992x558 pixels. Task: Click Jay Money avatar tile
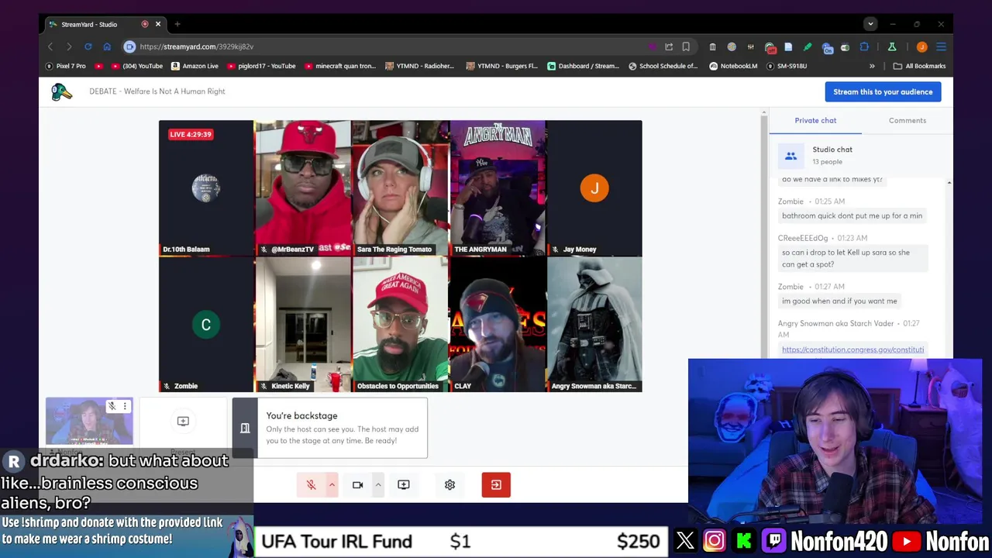click(594, 188)
